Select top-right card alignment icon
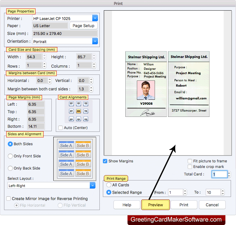This screenshot has width=236, height=225. (x=86, y=104)
